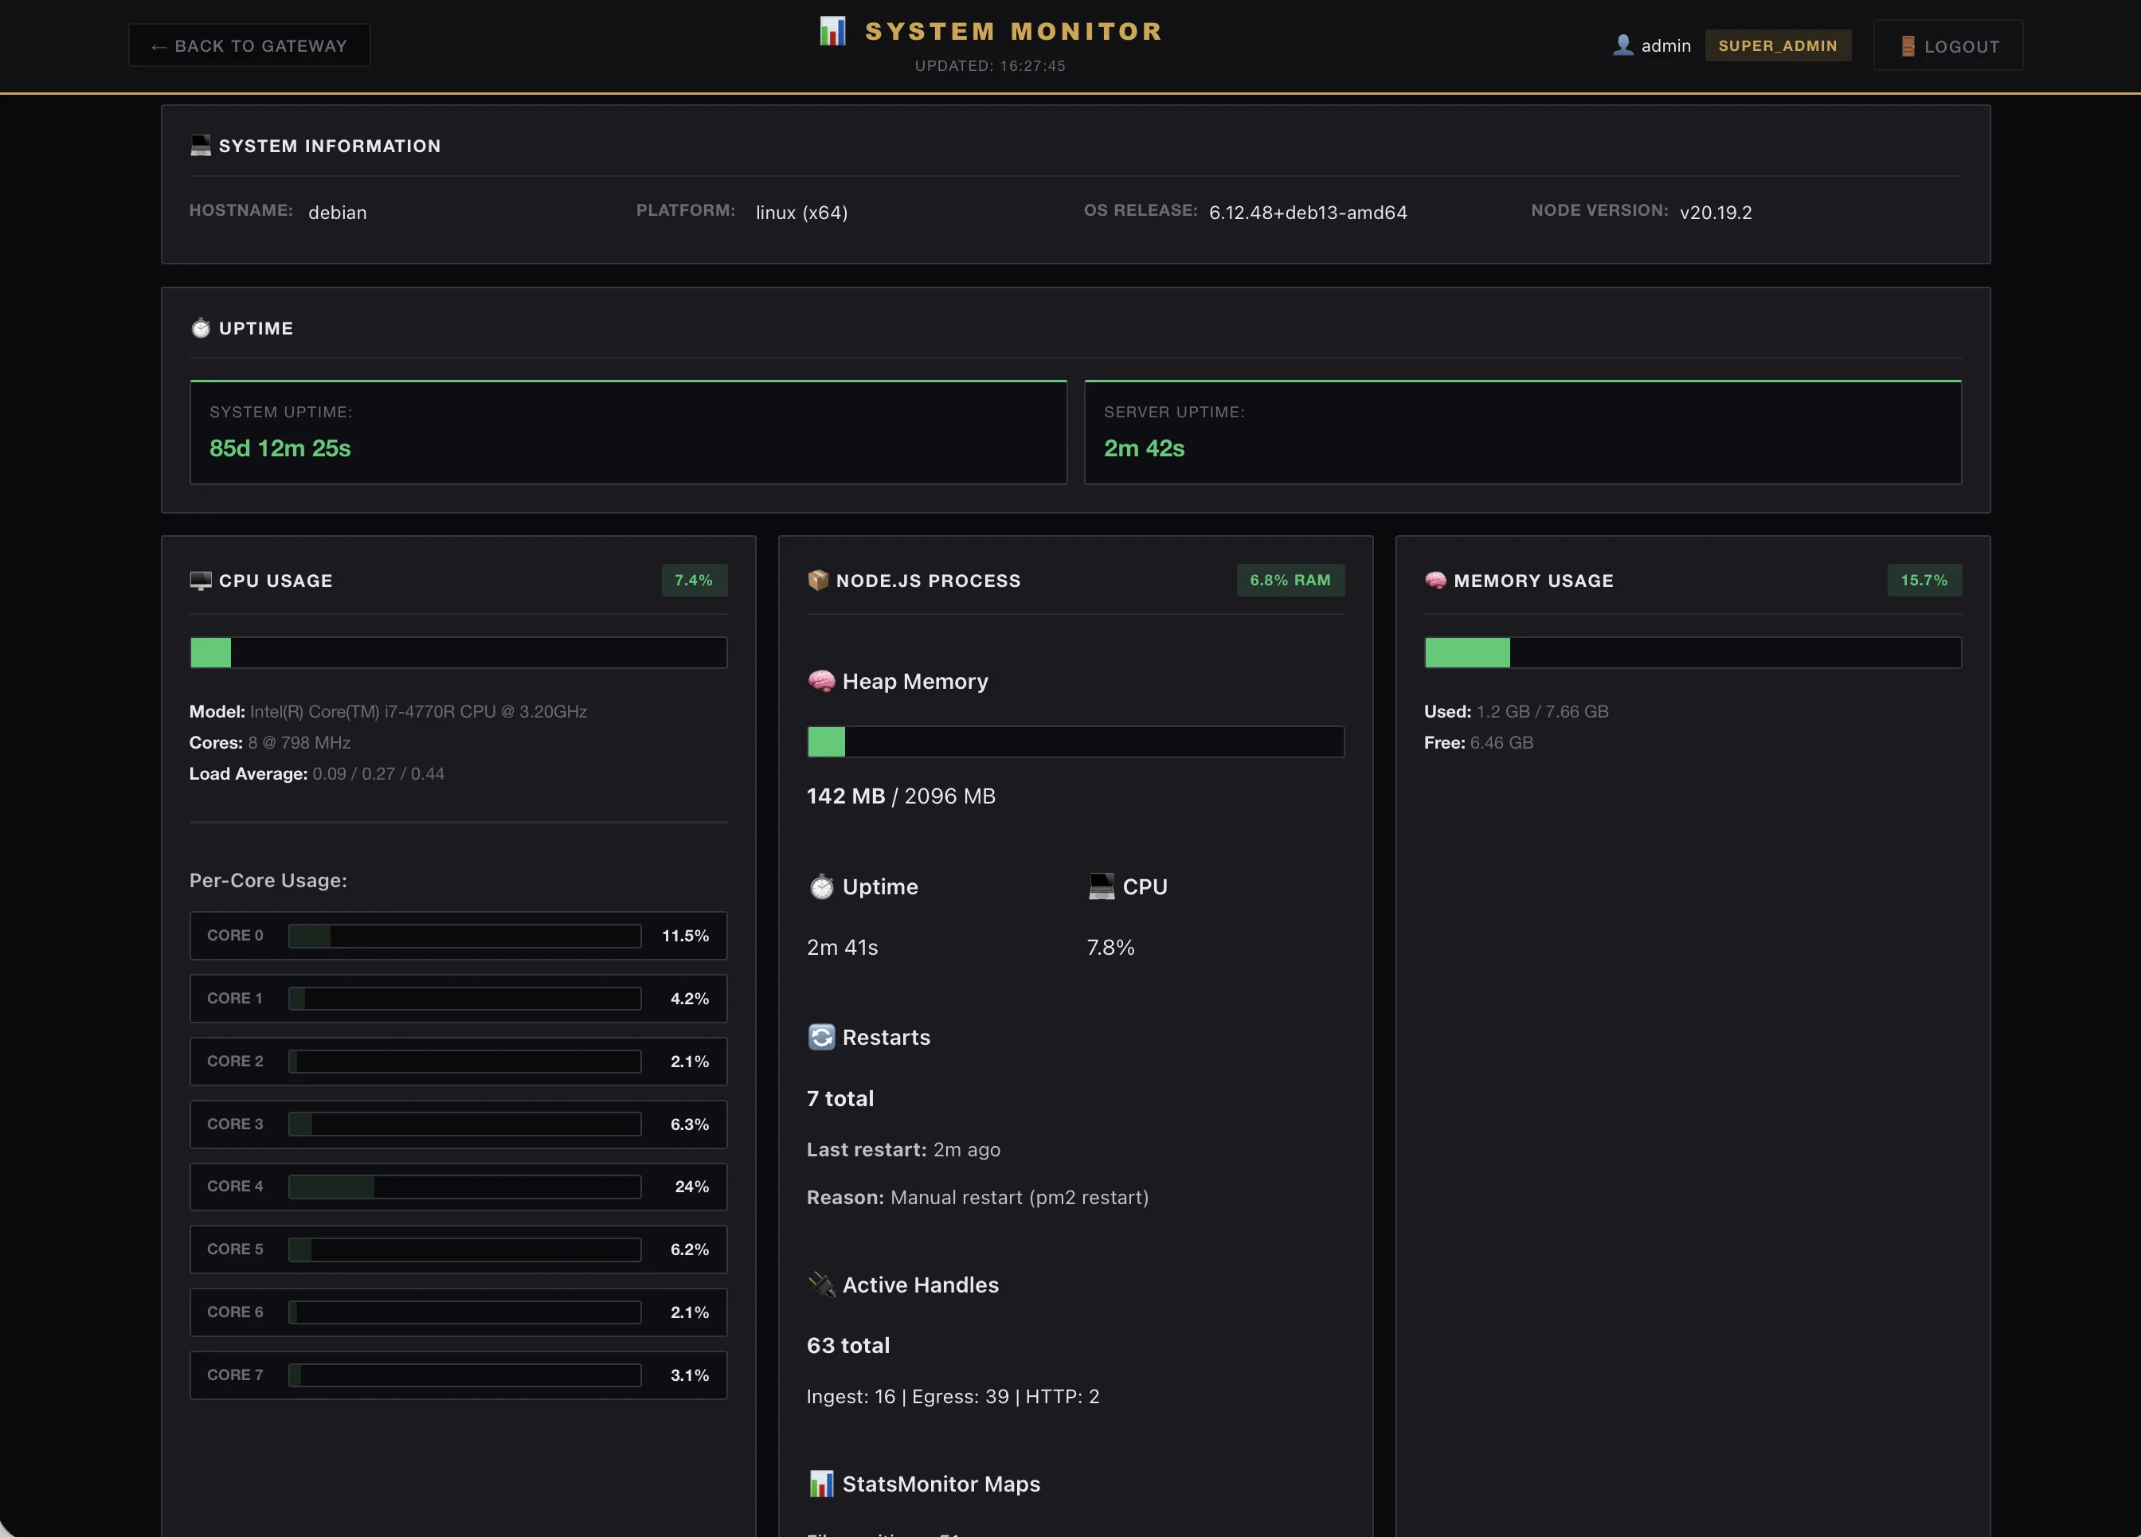Select the Core 4 usage bar

(x=463, y=1187)
